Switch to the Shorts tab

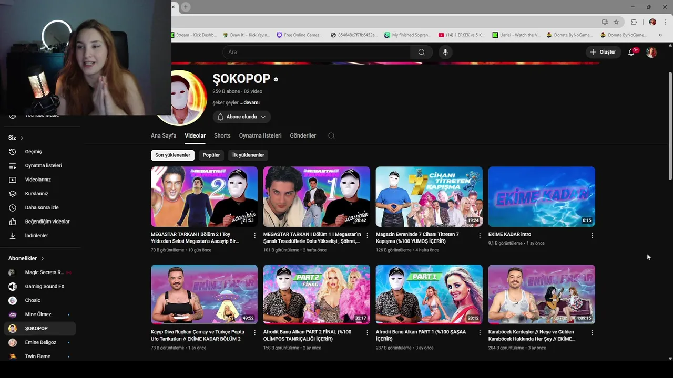point(222,135)
